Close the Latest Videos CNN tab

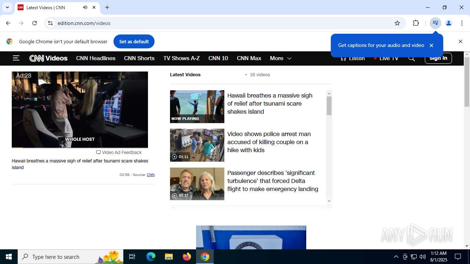point(94,7)
